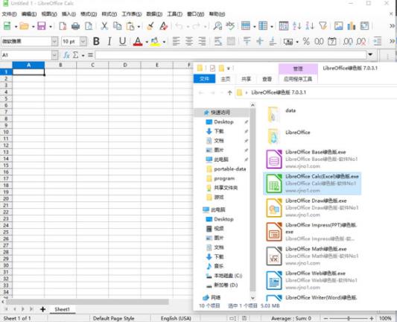
Task: Click the Undo arrow icon
Action: pyautogui.click(x=179, y=26)
